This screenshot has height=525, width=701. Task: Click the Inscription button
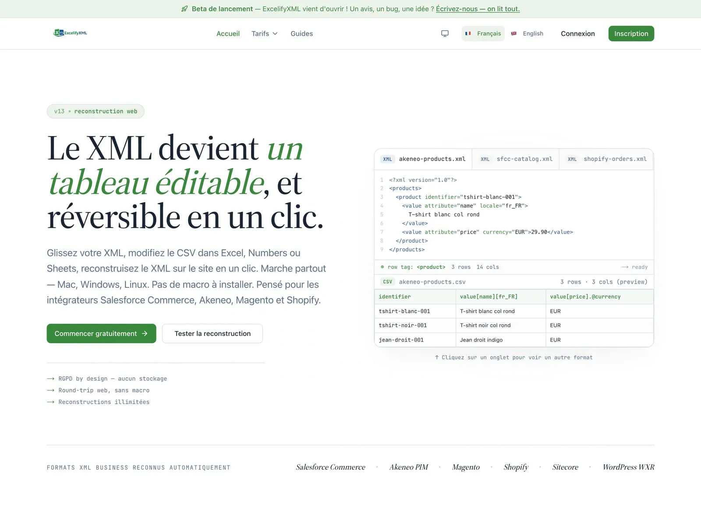coord(631,34)
